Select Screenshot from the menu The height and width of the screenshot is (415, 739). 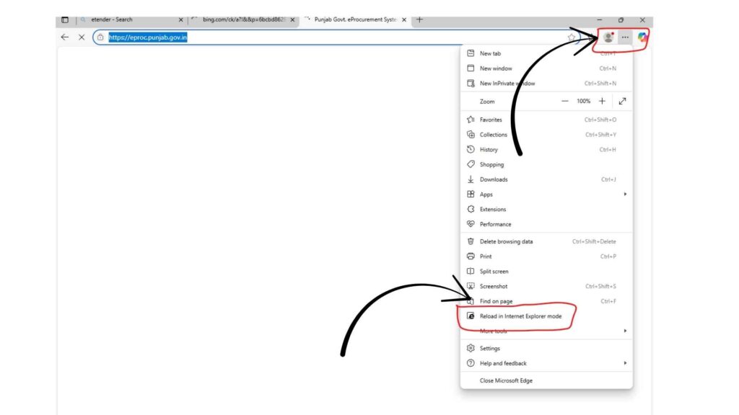[x=546, y=286]
